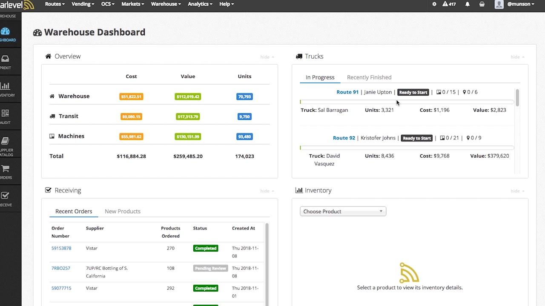Open the @munson user dropdown
Screen dimensions: 545x306
click(x=521, y=4)
